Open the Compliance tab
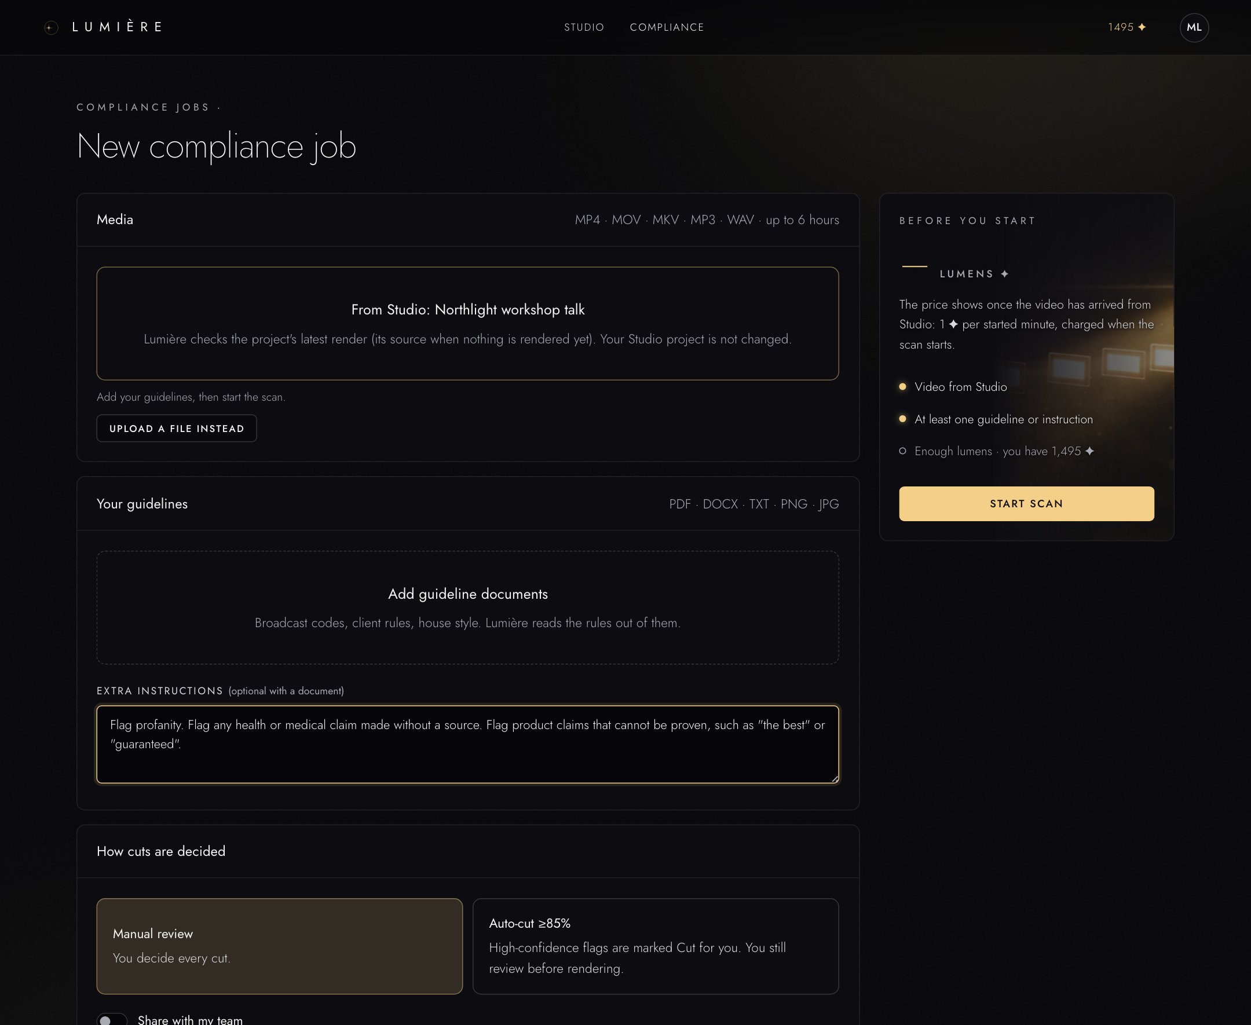The height and width of the screenshot is (1025, 1251). tap(667, 27)
